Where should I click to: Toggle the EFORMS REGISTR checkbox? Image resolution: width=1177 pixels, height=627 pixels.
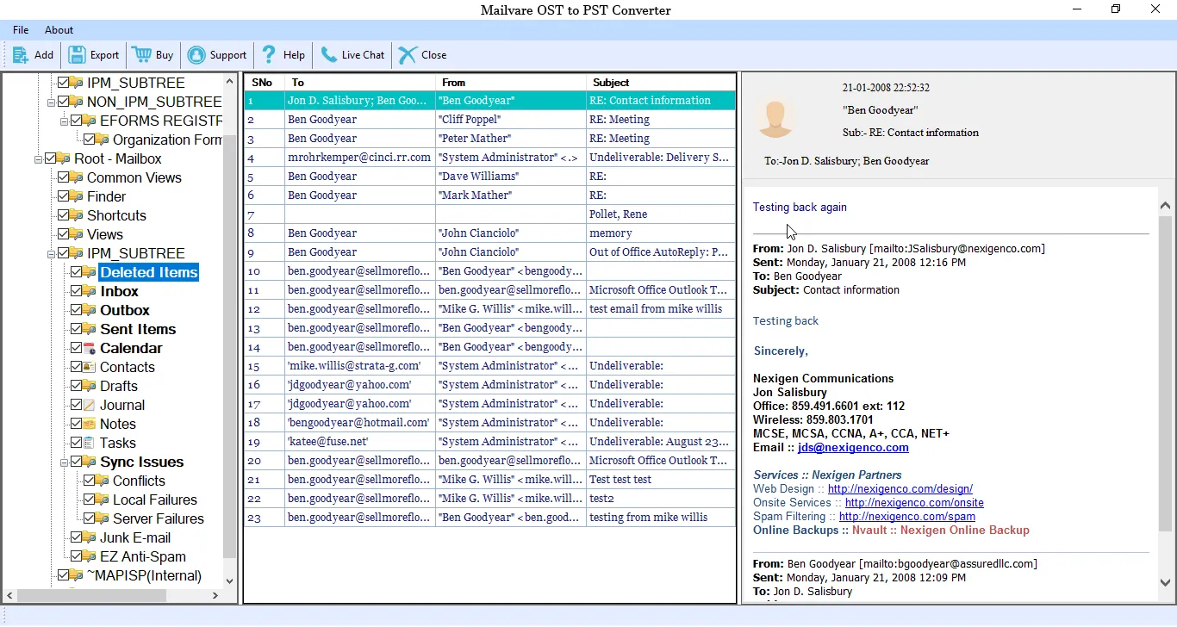coord(77,121)
